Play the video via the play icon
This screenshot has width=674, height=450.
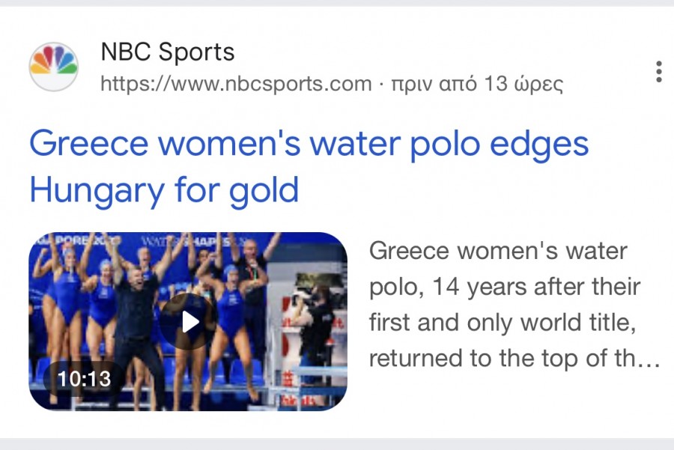tap(188, 321)
